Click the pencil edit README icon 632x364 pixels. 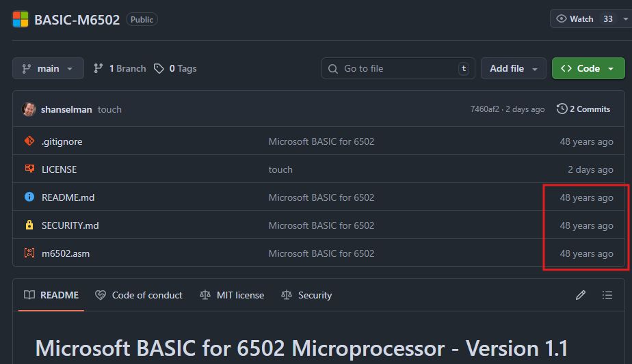581,295
